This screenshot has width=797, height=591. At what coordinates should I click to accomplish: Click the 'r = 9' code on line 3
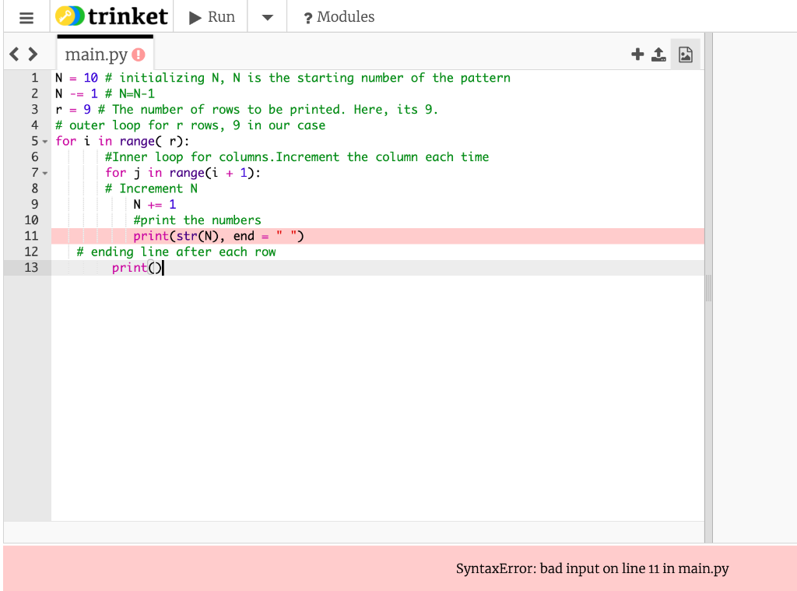(73, 109)
